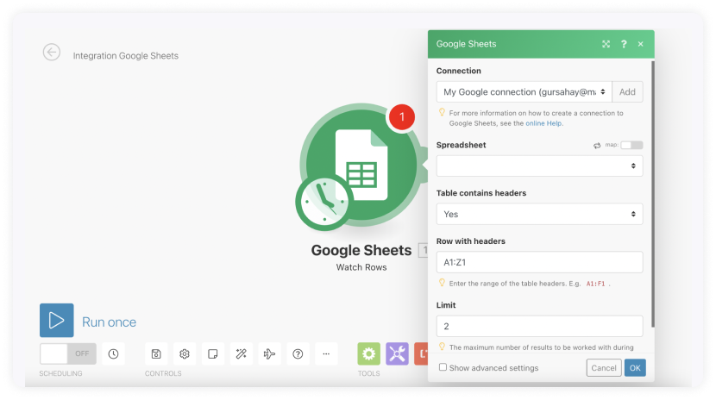The height and width of the screenshot is (400, 716).
Task: Open scenario settings gear icon
Action: pos(185,353)
